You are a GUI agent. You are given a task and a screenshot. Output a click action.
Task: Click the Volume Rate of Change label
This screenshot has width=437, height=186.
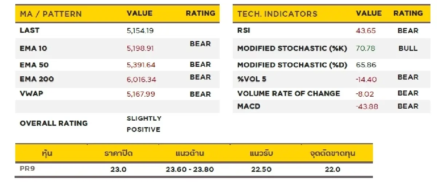(x=288, y=93)
